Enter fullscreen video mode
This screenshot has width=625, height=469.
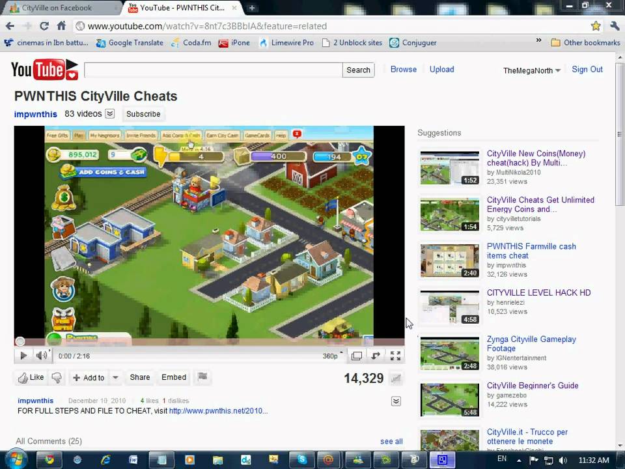tap(395, 356)
